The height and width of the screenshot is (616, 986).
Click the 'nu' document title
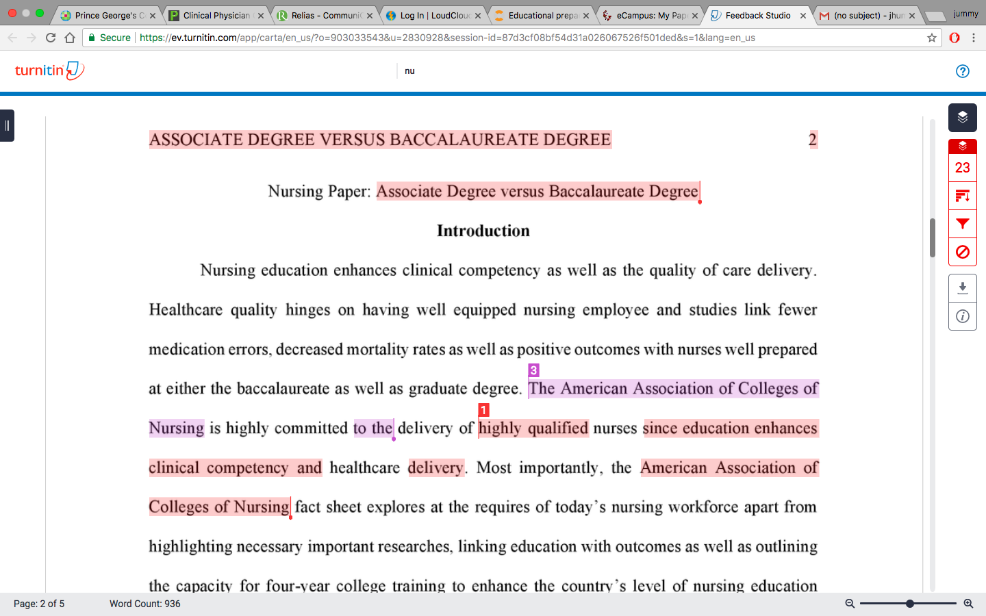click(x=409, y=71)
